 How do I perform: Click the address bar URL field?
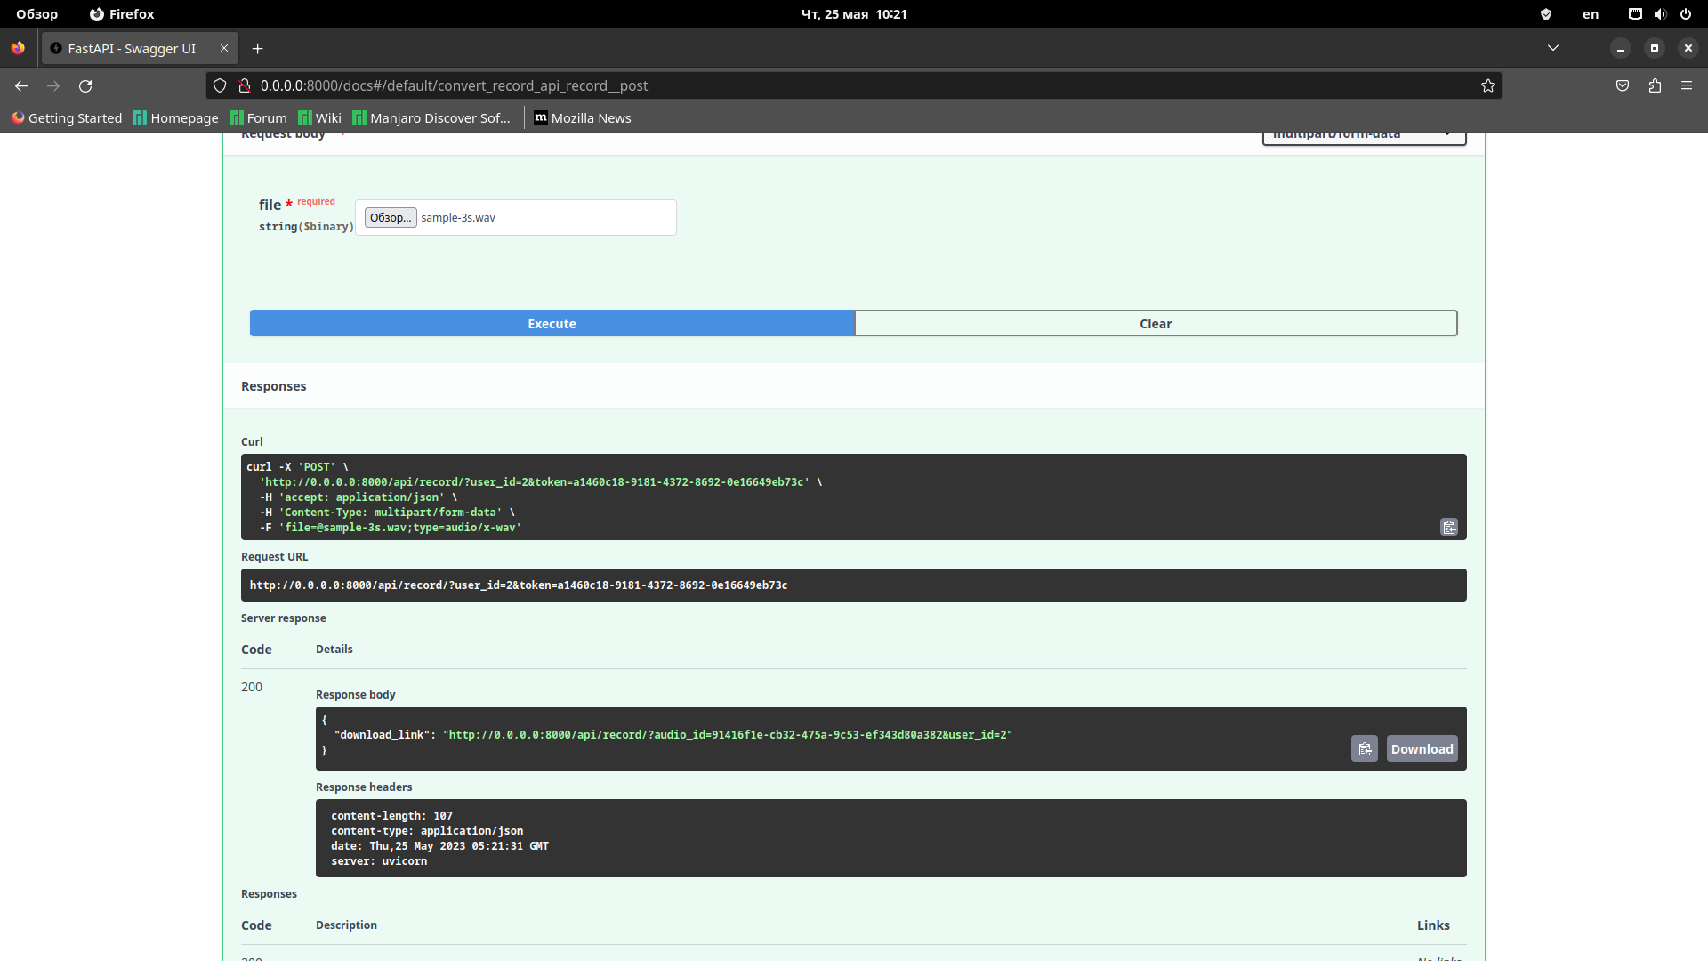point(623,85)
